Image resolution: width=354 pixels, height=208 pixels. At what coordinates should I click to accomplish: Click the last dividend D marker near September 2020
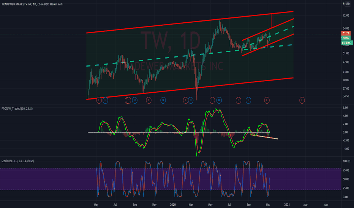click(248, 100)
